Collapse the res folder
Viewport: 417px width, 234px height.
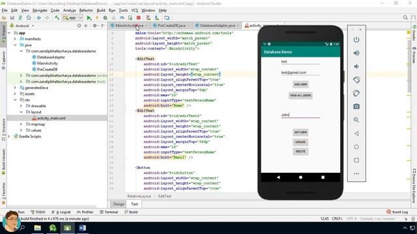click(x=15, y=99)
